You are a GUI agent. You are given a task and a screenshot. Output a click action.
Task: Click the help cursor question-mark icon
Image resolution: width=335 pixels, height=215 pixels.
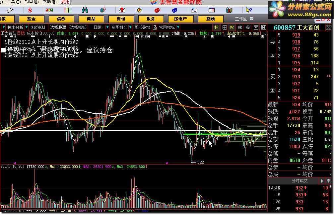[249, 10]
